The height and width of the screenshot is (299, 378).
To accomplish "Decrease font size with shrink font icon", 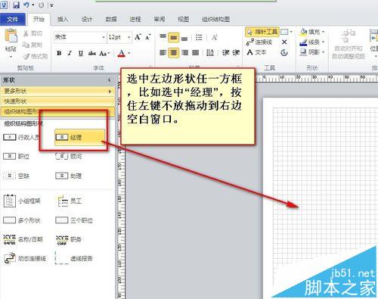I will 147,37.
